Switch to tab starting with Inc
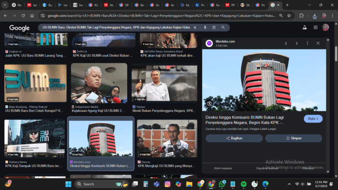This screenshot has width=338, height=190. coord(78,5)
